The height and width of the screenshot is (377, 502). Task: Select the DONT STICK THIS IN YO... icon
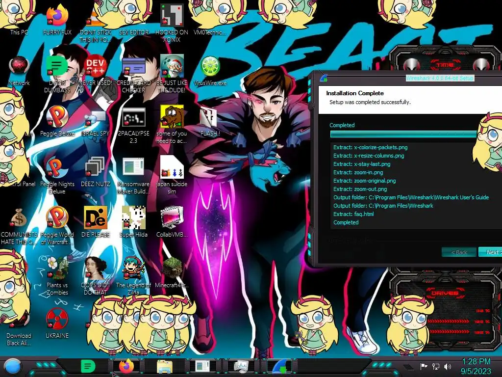(x=95, y=24)
